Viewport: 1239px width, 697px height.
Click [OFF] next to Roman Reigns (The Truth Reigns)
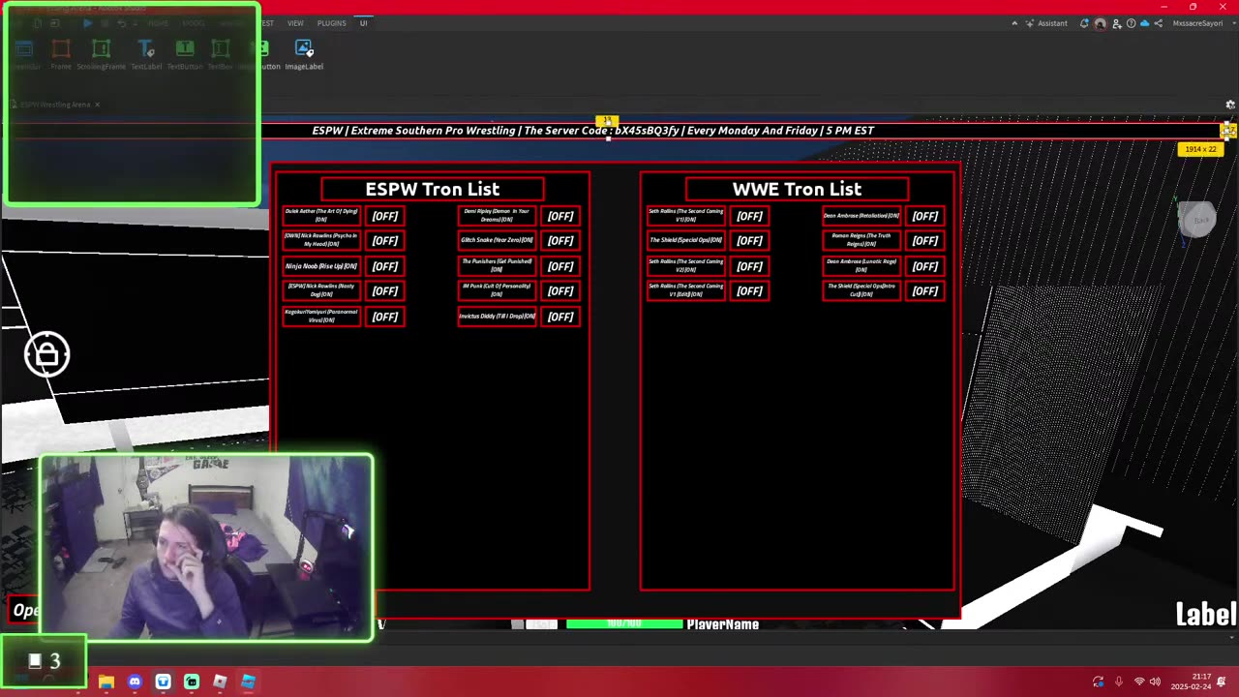pyautogui.click(x=924, y=240)
